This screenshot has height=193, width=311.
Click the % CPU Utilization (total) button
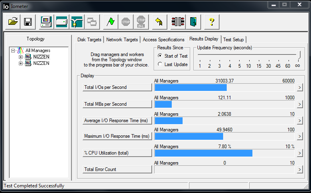coord(117,153)
